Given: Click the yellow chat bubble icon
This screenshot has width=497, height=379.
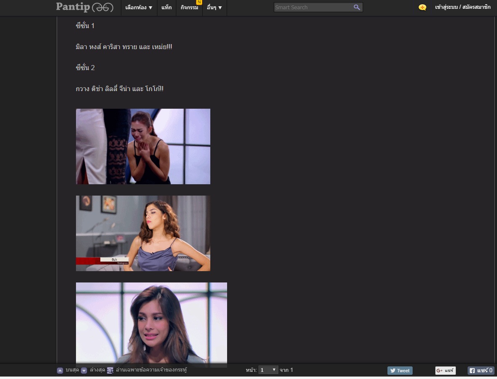Looking at the screenshot, I should pyautogui.click(x=422, y=7).
